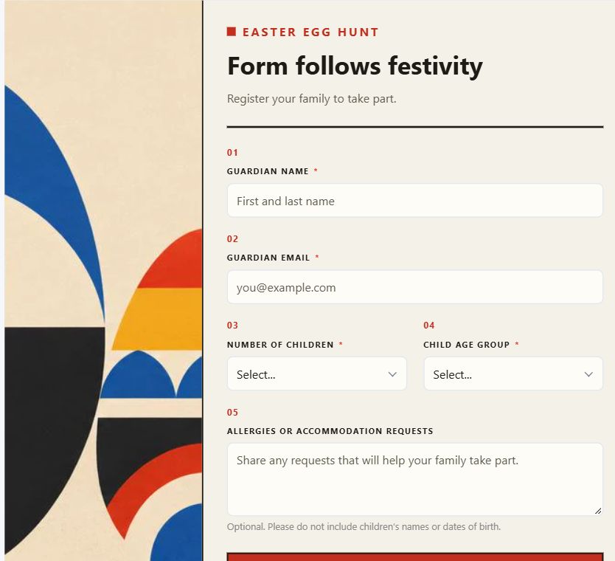Click the Child Age Group label
The width and height of the screenshot is (615, 561).
coord(466,345)
